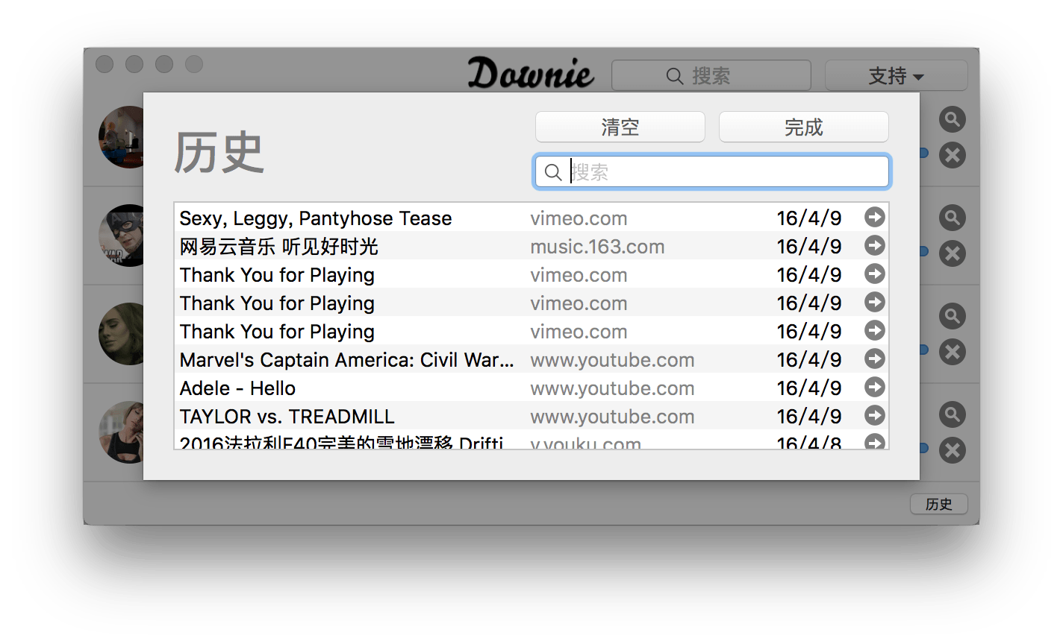This screenshot has height=644, width=1063.
Task: Open arrow for Adele - Hello row
Action: tap(875, 387)
